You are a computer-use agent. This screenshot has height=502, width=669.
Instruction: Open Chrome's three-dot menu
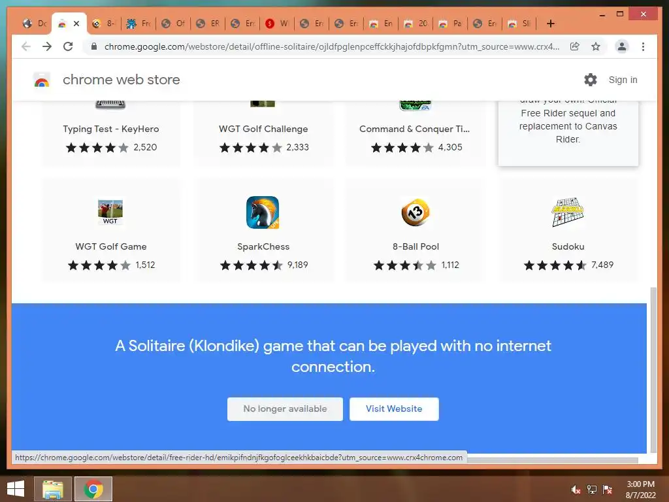(x=643, y=46)
